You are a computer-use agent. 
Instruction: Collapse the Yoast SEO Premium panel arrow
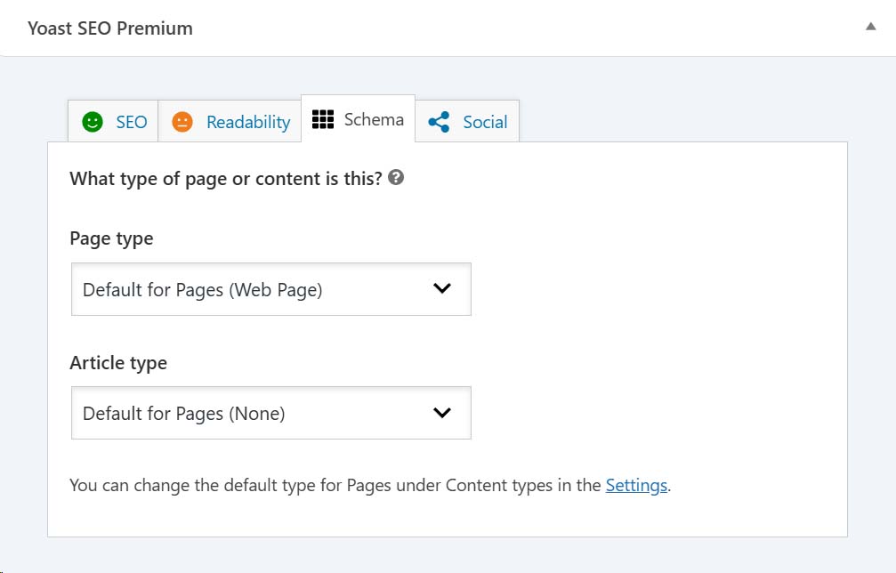[870, 28]
